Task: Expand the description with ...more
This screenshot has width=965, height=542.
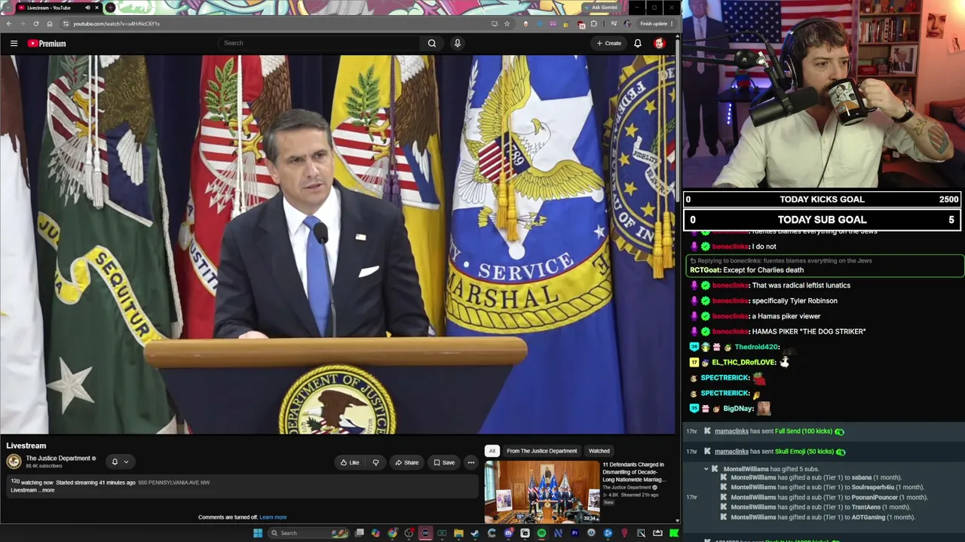Action: coord(47,490)
